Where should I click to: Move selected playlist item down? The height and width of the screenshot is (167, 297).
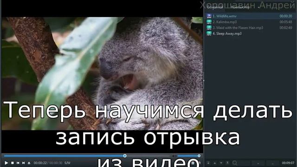[221, 163]
